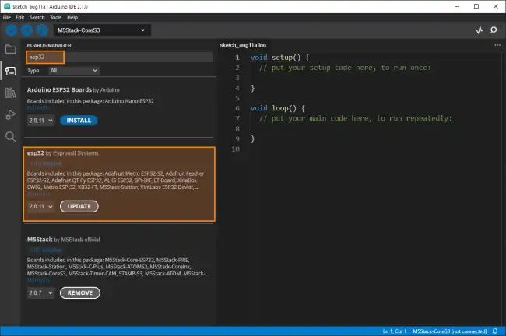
Task: Open the Sketchbook folder sidebar icon
Action: (11, 49)
